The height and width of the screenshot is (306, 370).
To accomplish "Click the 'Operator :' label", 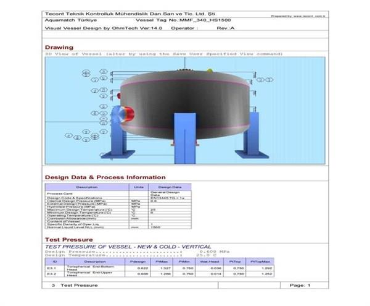I will [x=184, y=28].
